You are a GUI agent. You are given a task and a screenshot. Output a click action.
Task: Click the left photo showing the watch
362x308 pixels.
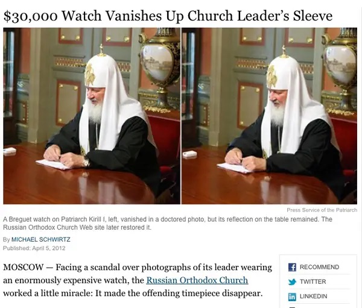[92, 116]
